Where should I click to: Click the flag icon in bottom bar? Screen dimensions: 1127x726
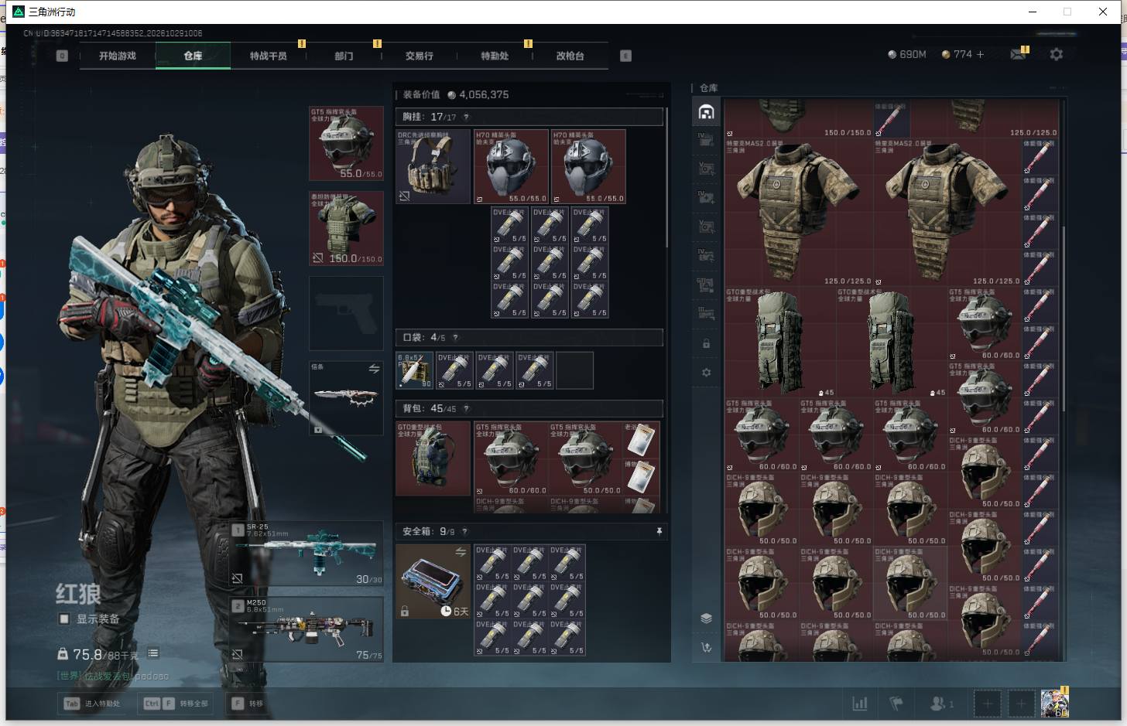pos(896,703)
